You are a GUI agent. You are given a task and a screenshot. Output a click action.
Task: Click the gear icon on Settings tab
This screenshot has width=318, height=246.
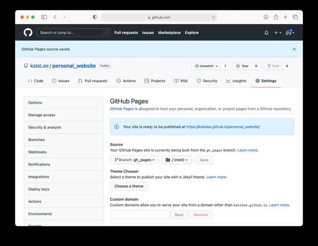click(x=257, y=81)
